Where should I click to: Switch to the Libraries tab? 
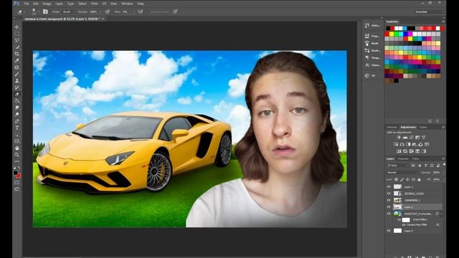coord(392,128)
